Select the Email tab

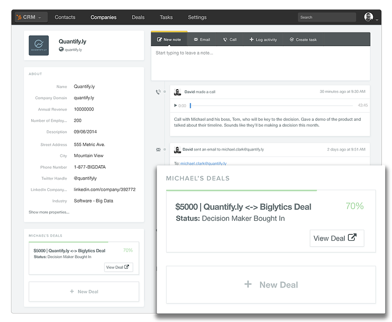pos(202,40)
